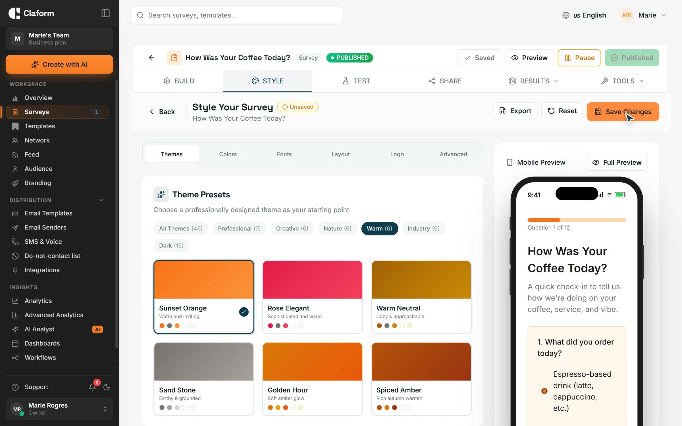Open the Marie user menu
Screen dimensions: 682x426
point(643,15)
